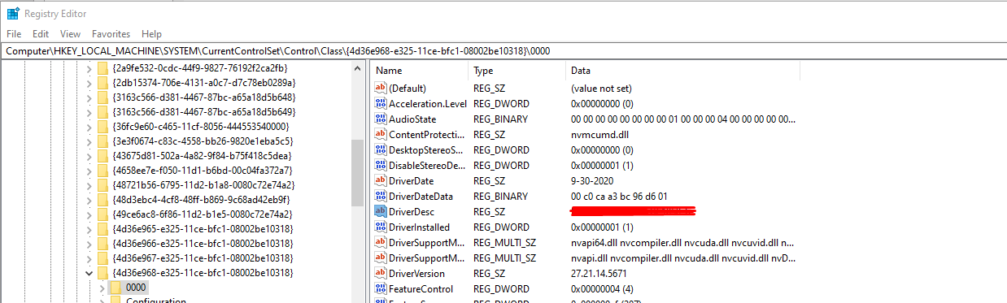The image size is (1007, 303).
Task: Click the AudioState binary value icon
Action: tap(380, 119)
